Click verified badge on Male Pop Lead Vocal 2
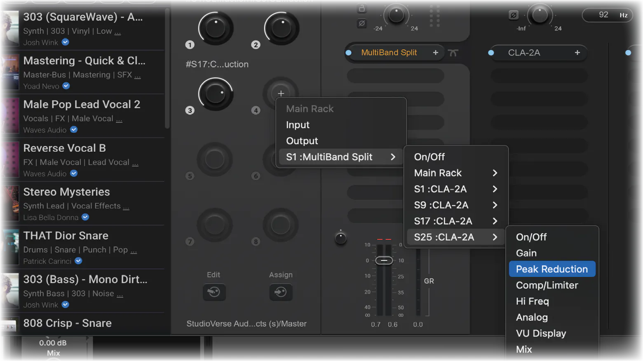The image size is (643, 361). point(74,129)
